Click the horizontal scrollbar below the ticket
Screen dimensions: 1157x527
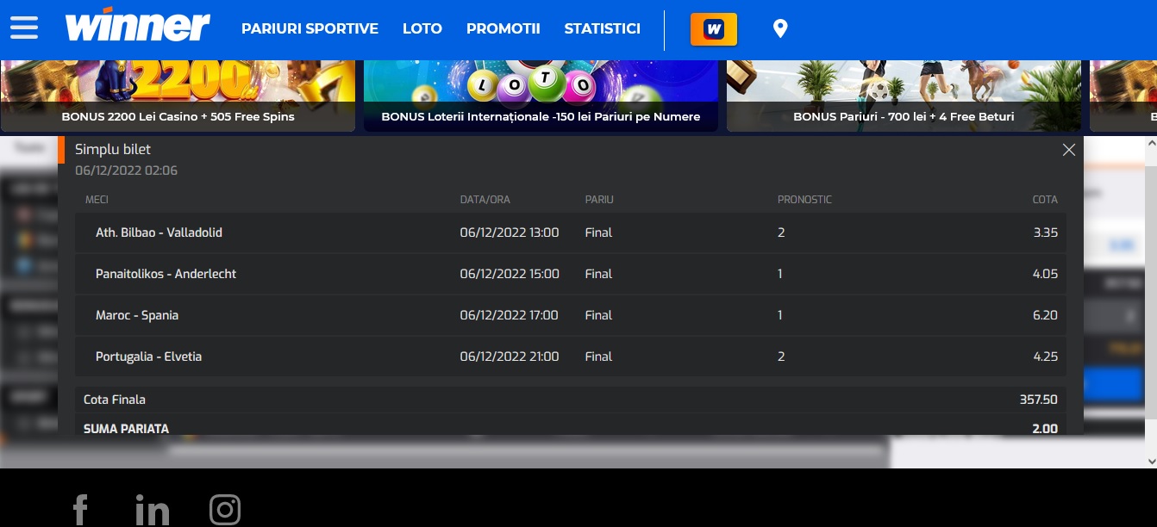(526, 449)
